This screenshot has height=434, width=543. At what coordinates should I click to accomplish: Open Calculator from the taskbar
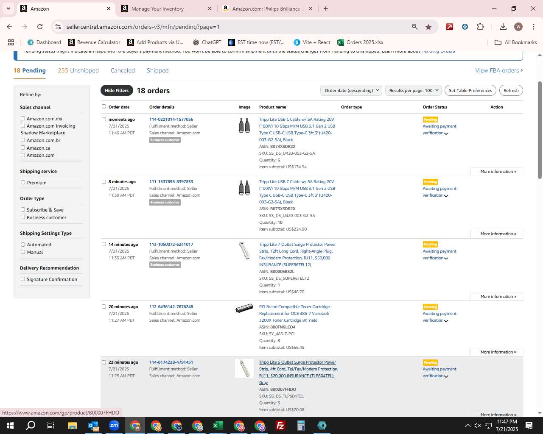tap(301, 426)
